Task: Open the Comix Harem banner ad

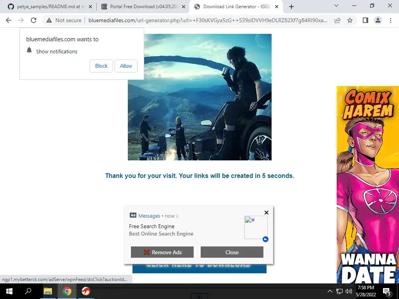Action: tap(368, 185)
